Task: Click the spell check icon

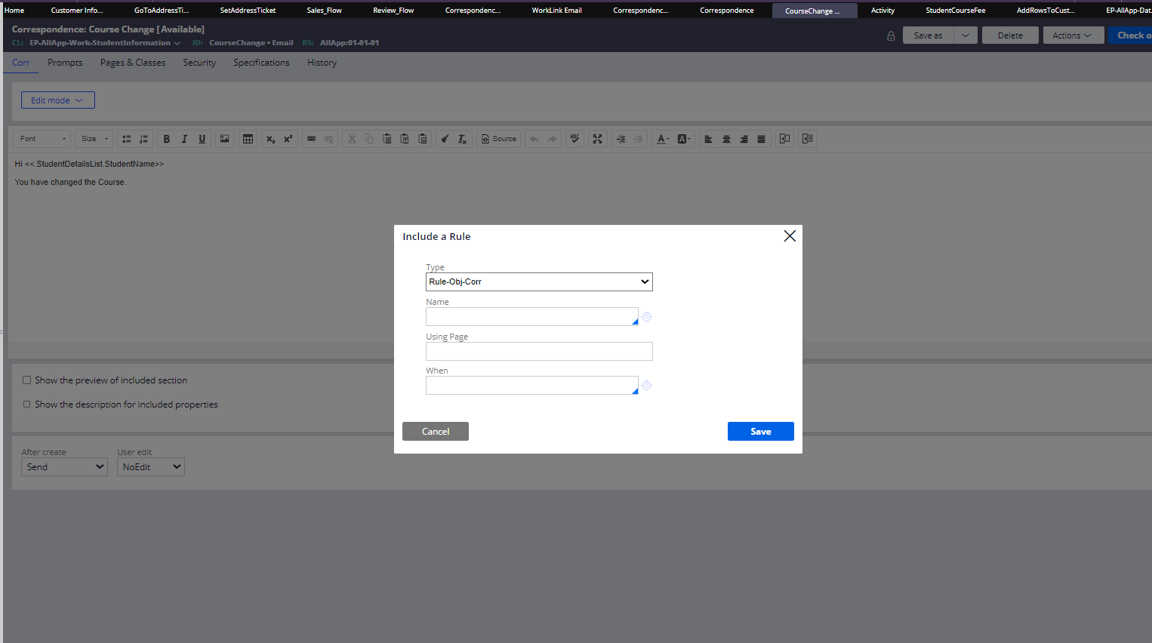Action: coord(574,139)
